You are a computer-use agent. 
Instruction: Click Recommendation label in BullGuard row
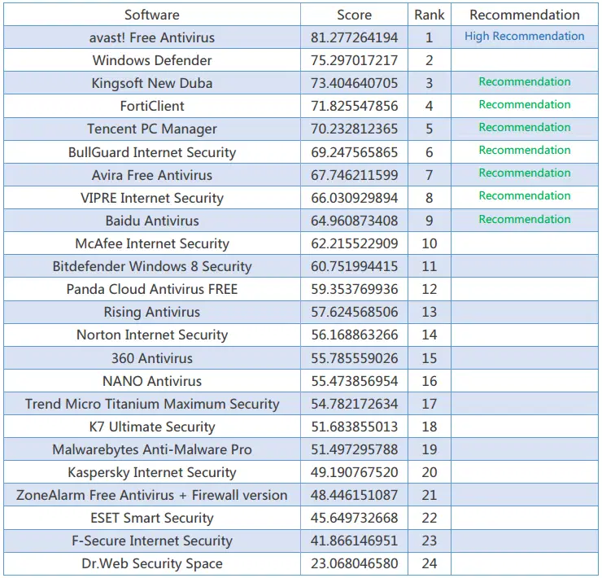525,151
